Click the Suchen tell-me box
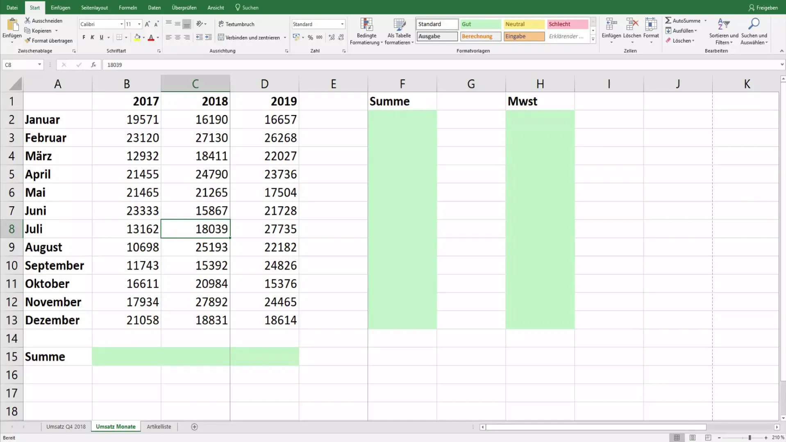Image resolution: width=786 pixels, height=442 pixels. (x=247, y=7)
